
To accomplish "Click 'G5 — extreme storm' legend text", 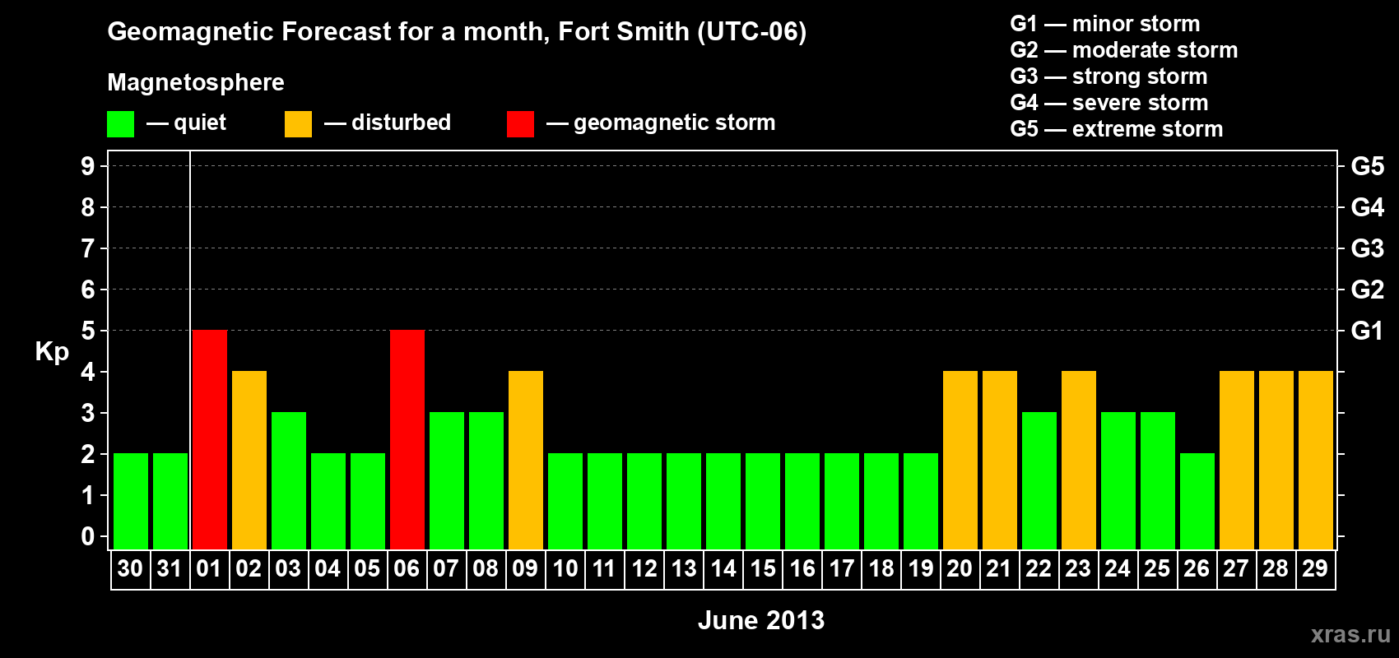I will [1117, 129].
